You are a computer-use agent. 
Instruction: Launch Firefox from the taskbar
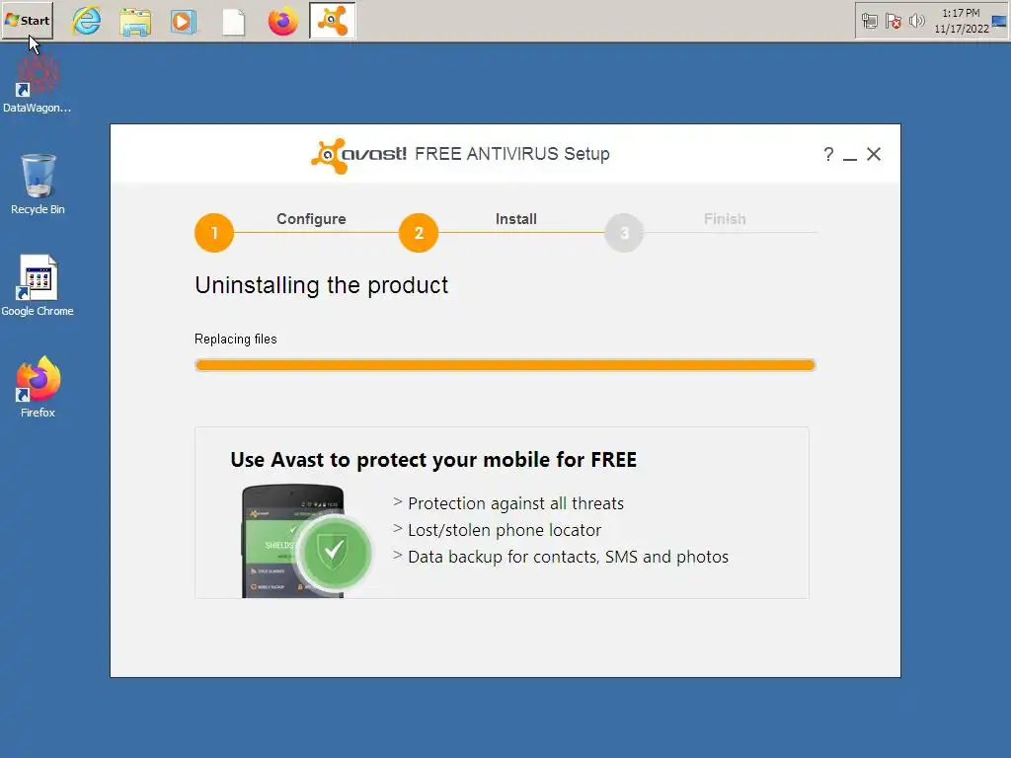pos(283,22)
